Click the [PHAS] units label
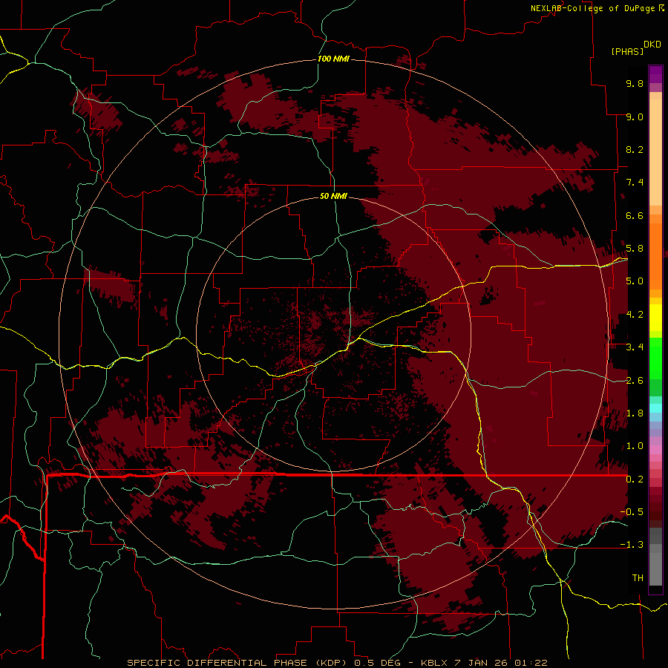The image size is (668, 668). click(627, 51)
